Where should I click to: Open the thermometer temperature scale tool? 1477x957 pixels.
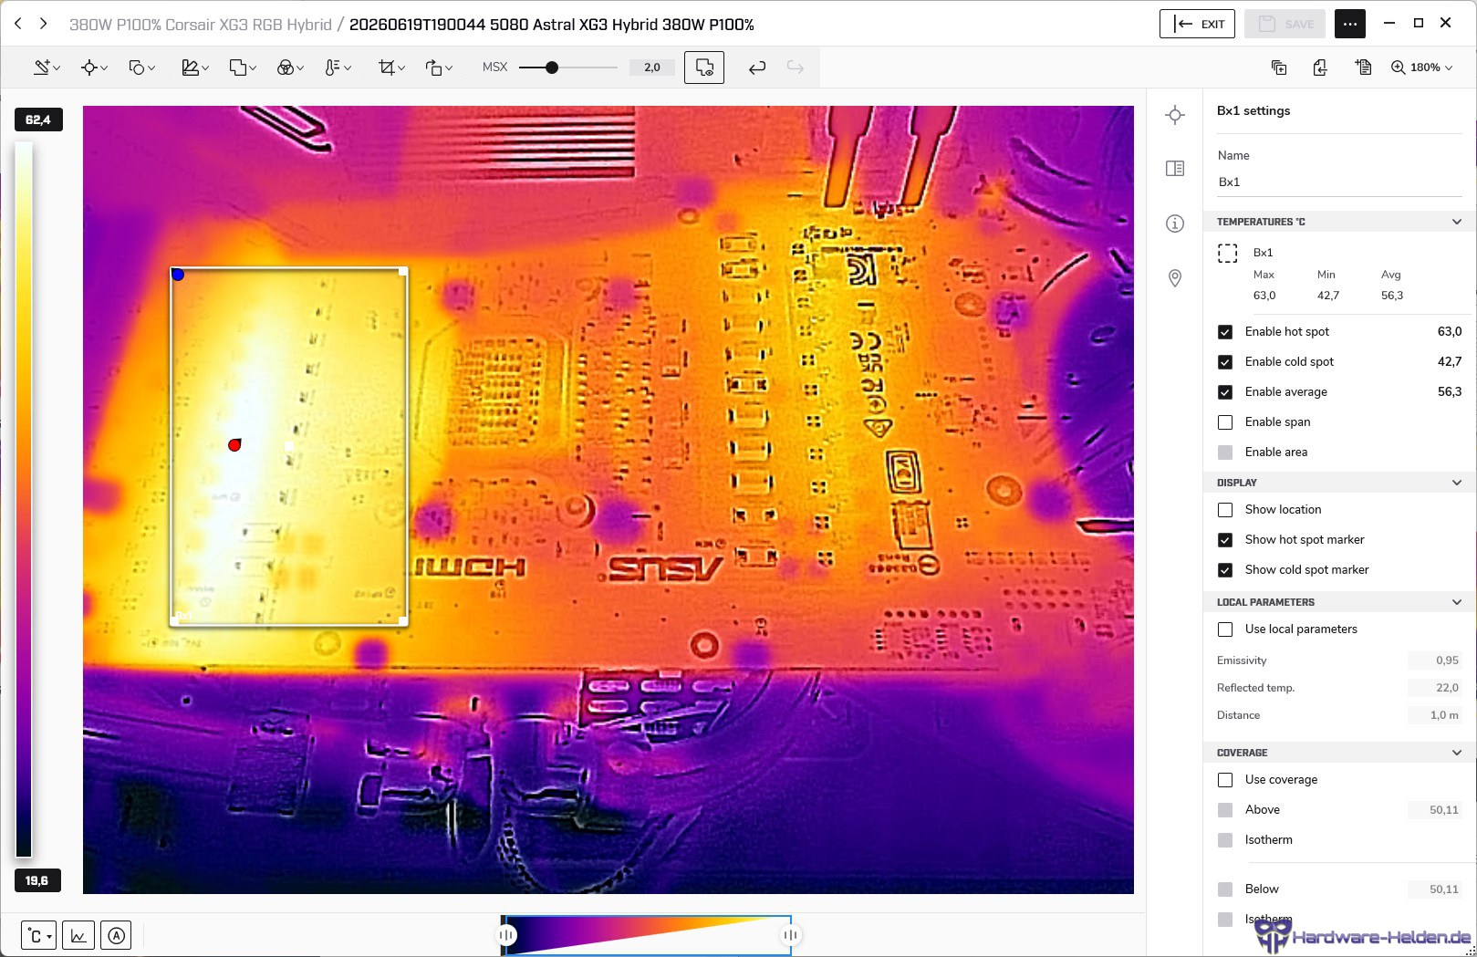point(338,68)
